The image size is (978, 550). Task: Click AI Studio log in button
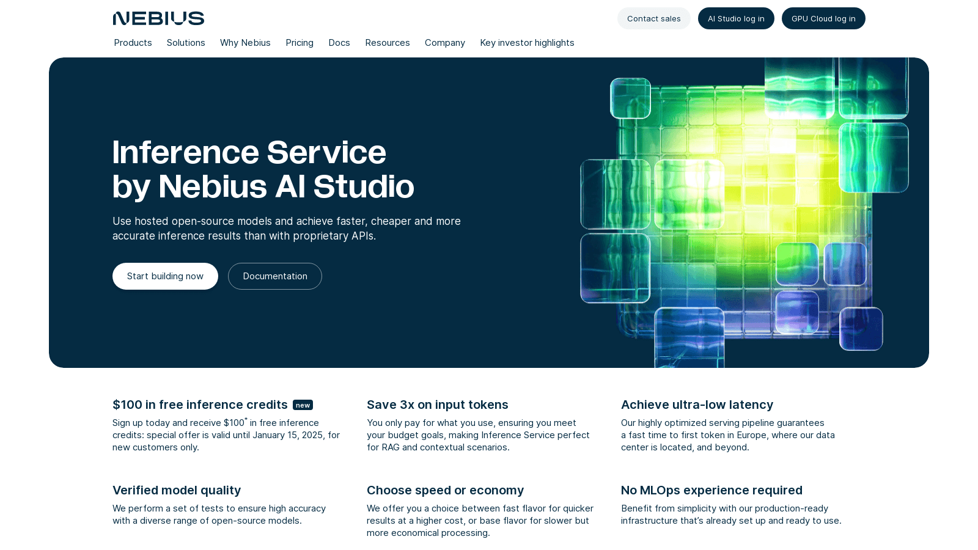click(736, 18)
